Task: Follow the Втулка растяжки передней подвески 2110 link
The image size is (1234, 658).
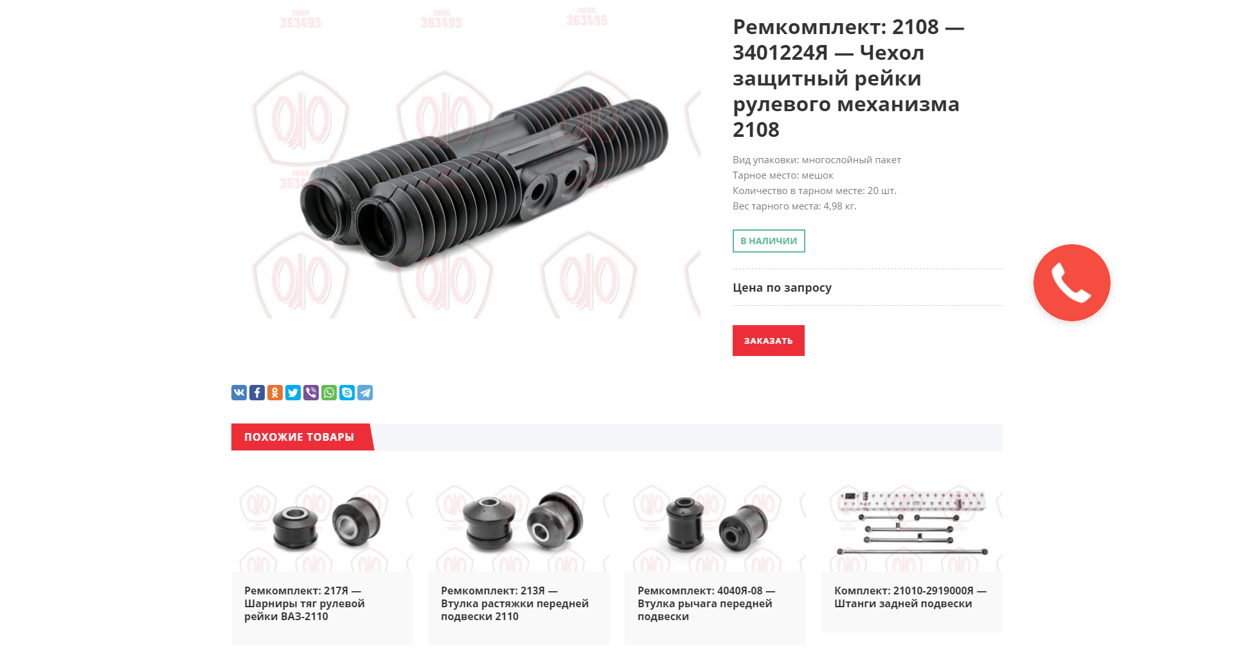Action: click(x=515, y=603)
